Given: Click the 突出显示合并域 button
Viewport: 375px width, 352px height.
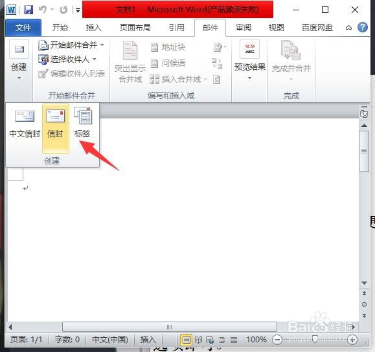Looking at the screenshot, I should tap(130, 62).
